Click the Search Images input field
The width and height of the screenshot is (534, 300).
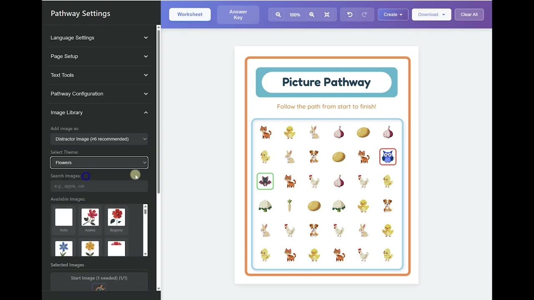click(99, 186)
